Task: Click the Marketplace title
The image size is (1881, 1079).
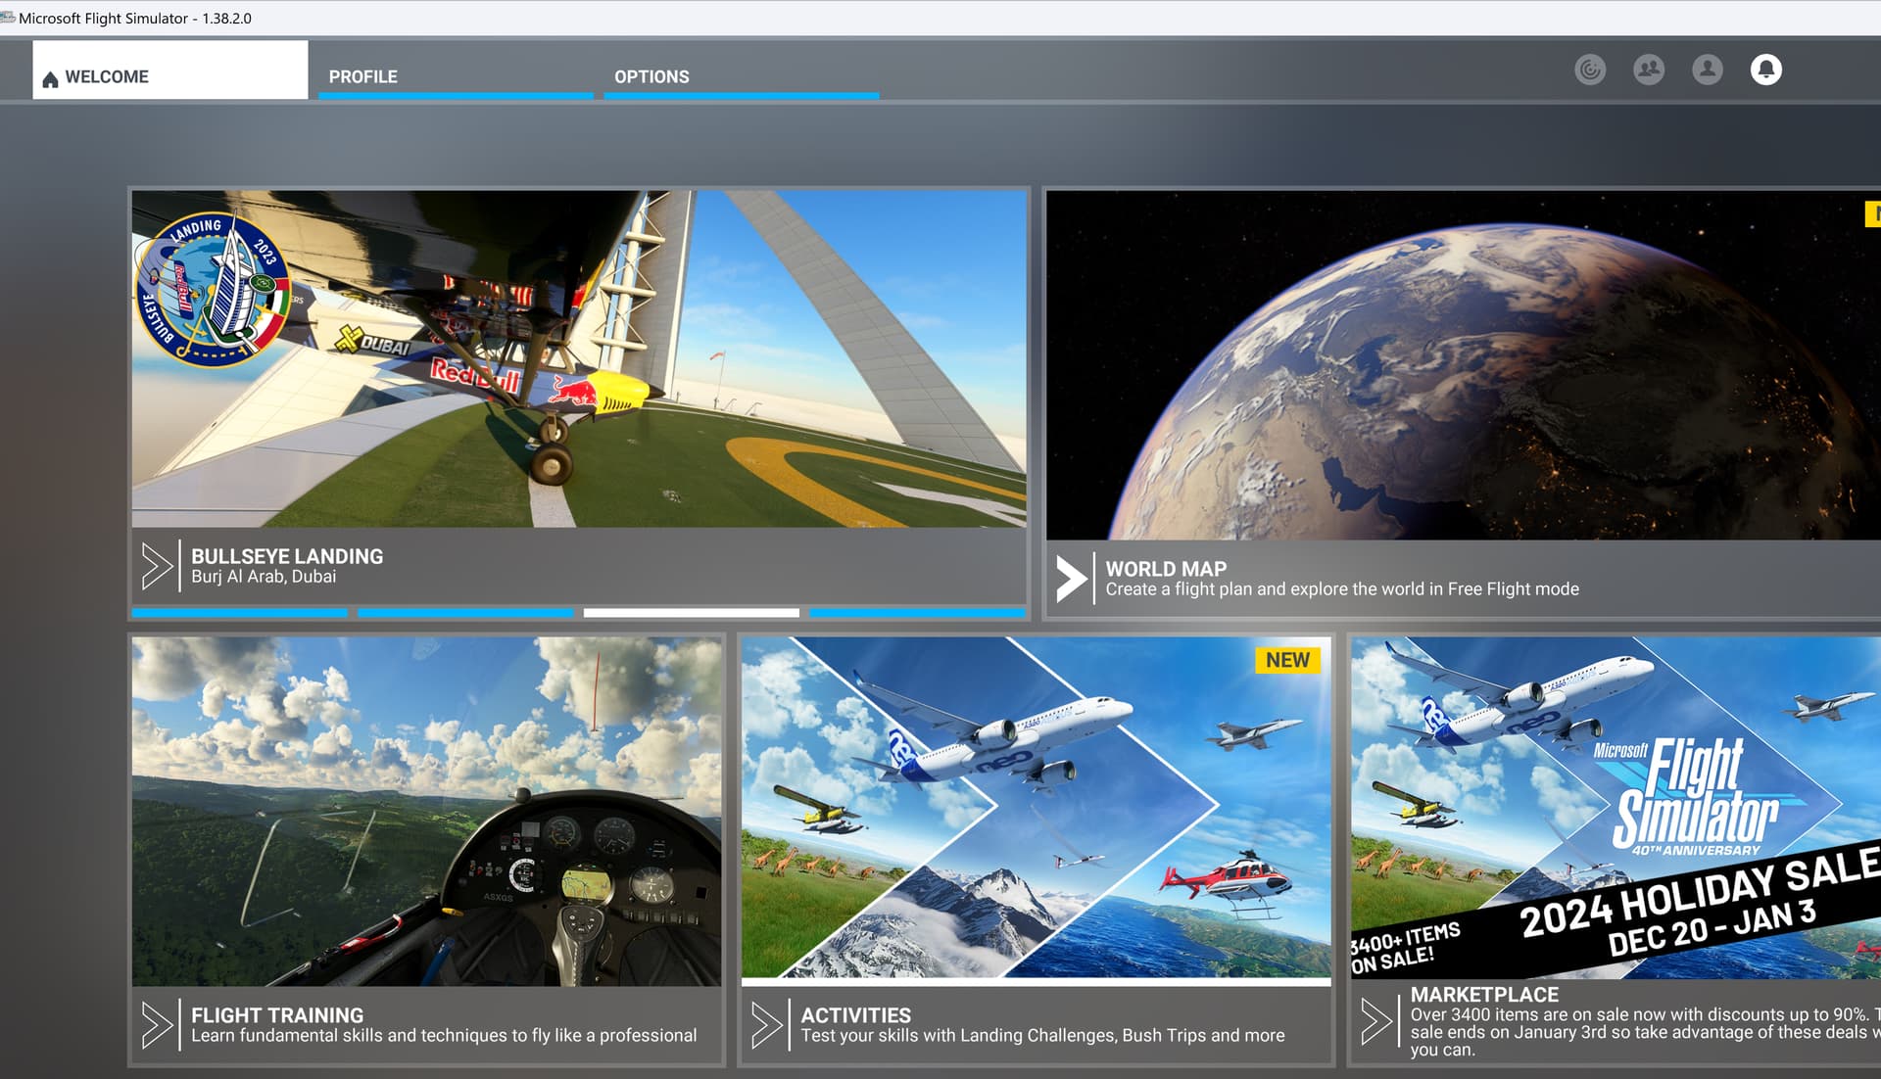Action: (1484, 995)
